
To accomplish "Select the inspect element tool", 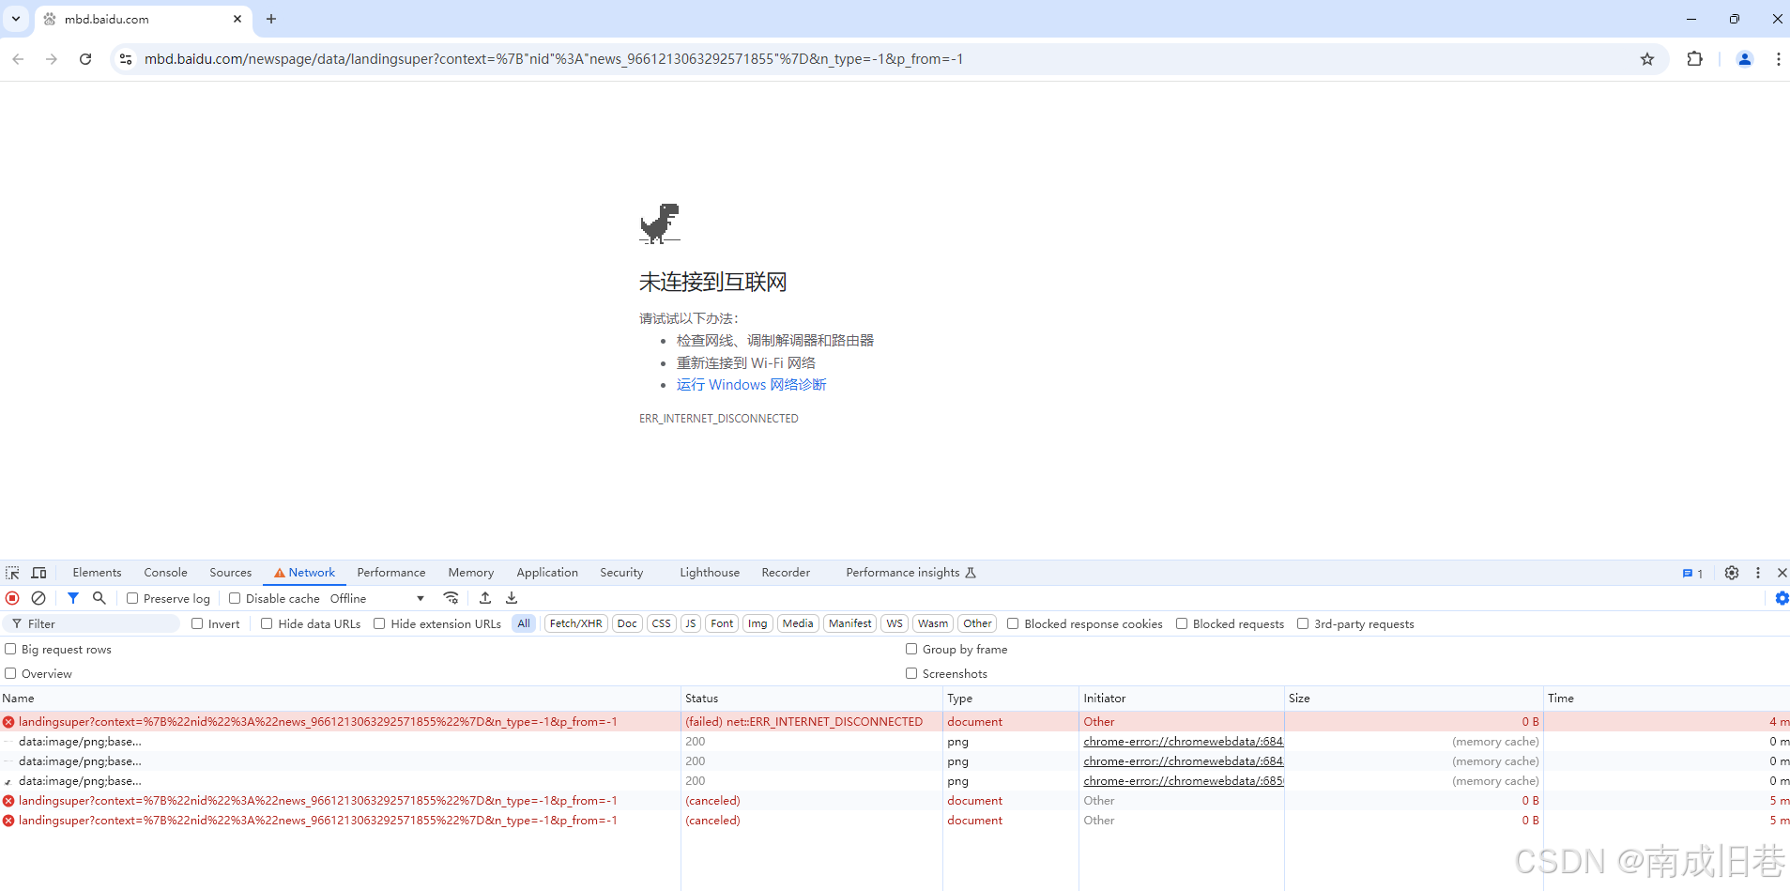I will pos(12,572).
